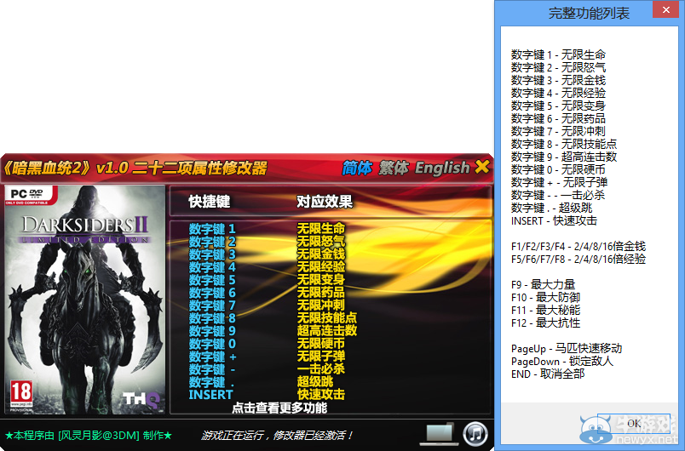Click line END - 取消全部
This screenshot has height=451, width=685.
pyautogui.click(x=548, y=374)
